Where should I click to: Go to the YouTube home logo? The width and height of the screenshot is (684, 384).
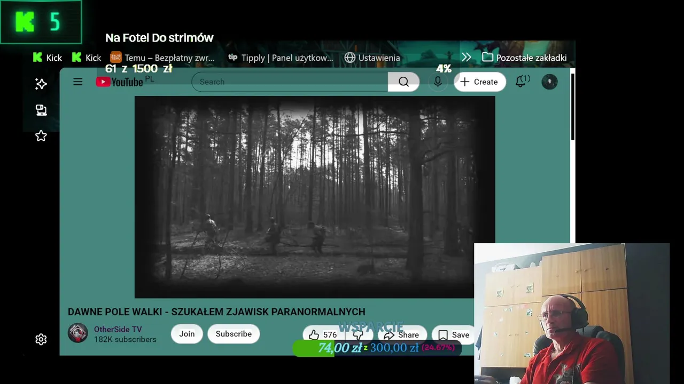pos(120,82)
